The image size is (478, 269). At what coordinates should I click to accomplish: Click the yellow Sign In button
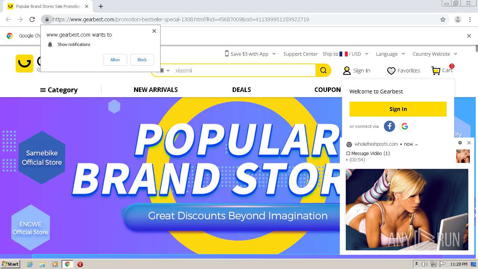pos(398,109)
